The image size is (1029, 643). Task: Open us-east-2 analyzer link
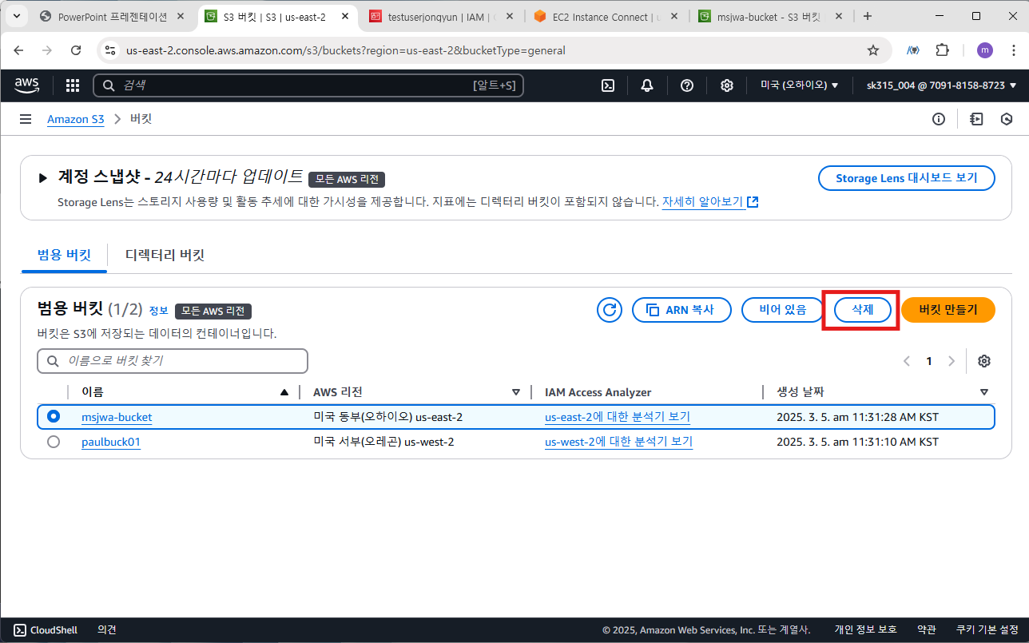618,417
